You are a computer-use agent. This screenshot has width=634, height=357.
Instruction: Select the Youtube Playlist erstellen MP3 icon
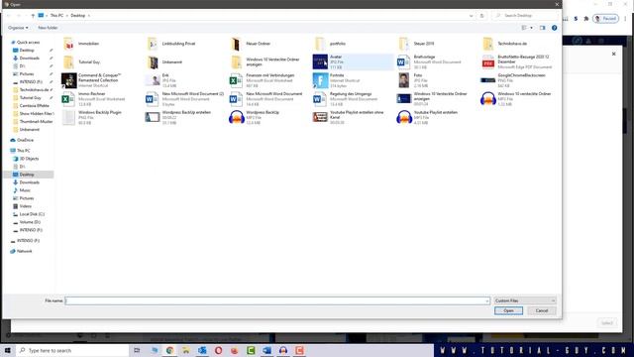[x=404, y=117]
